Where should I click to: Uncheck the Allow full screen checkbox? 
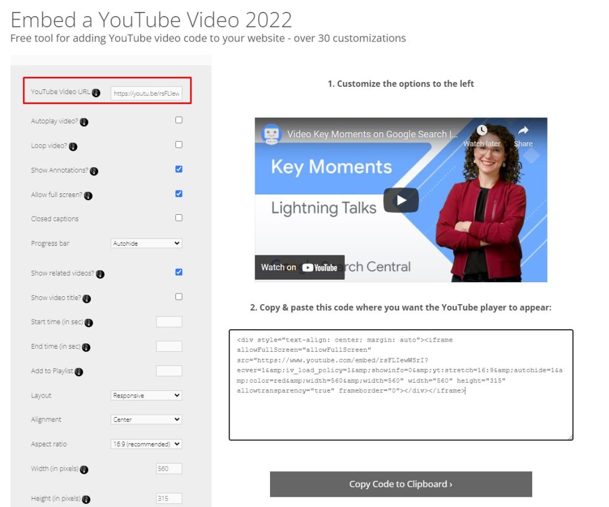click(x=178, y=193)
